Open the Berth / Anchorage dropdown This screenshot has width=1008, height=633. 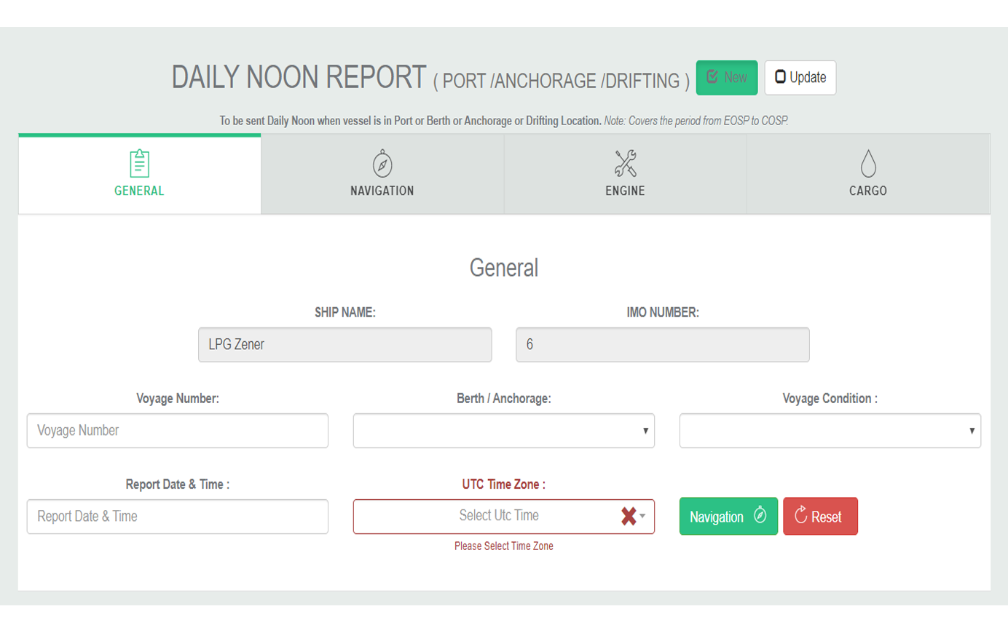[503, 431]
